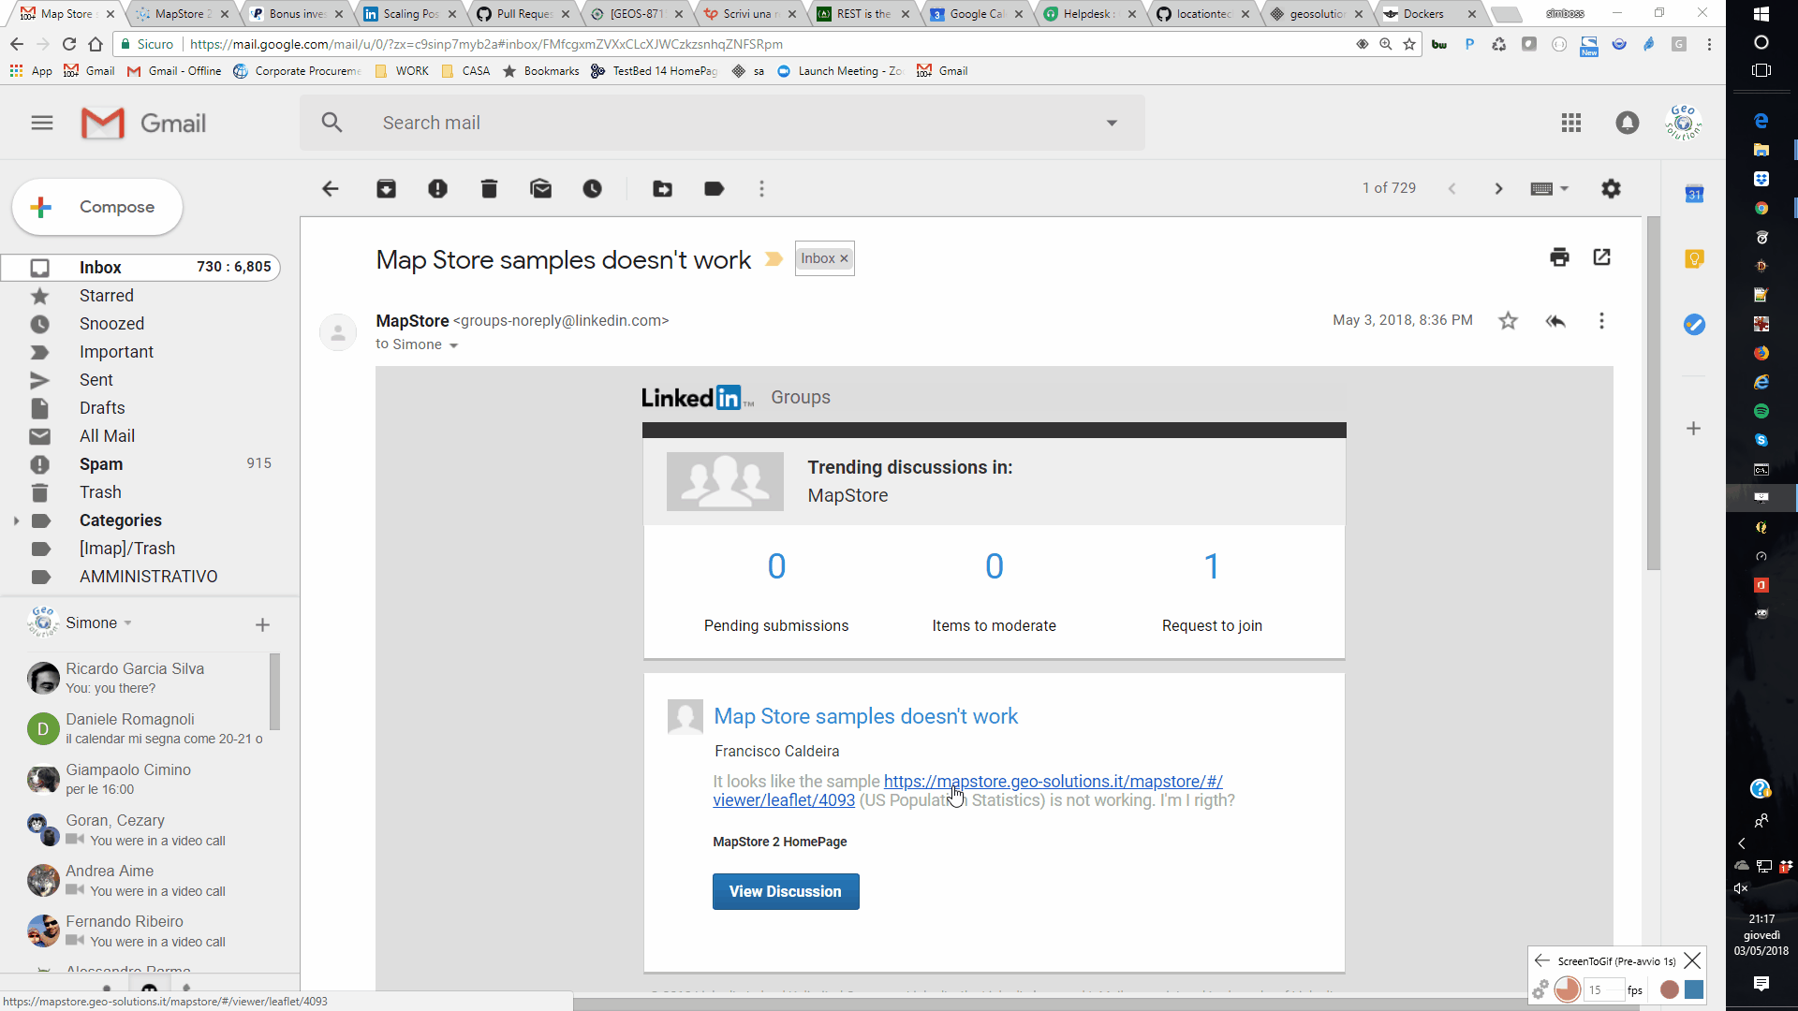Open the Snoozed folder

tap(140, 324)
